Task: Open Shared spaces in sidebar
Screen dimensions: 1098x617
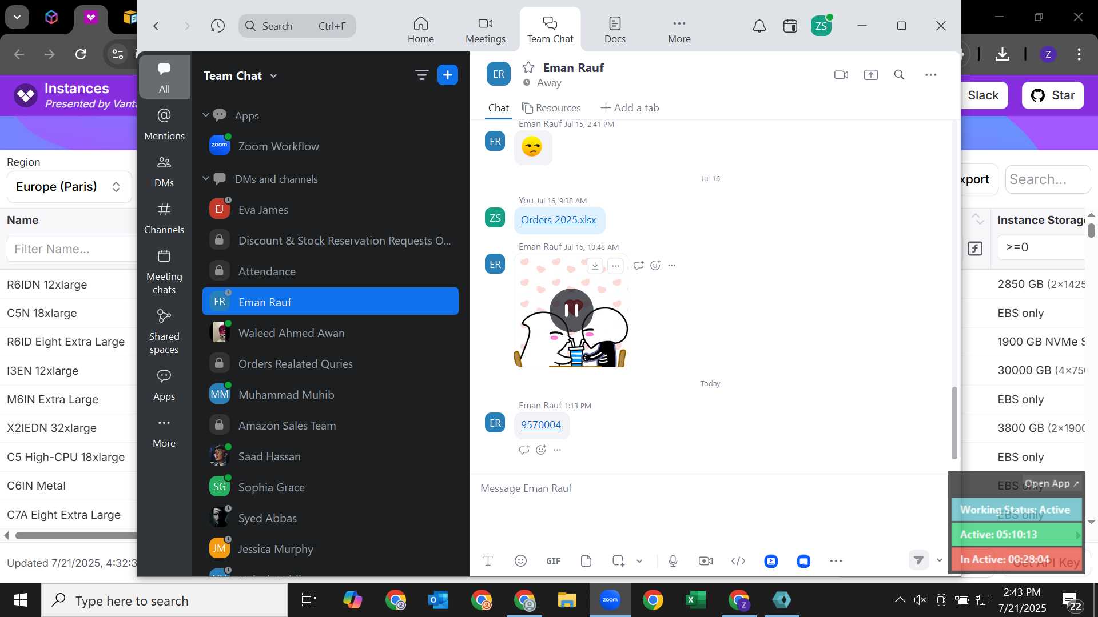Action: pos(164,331)
